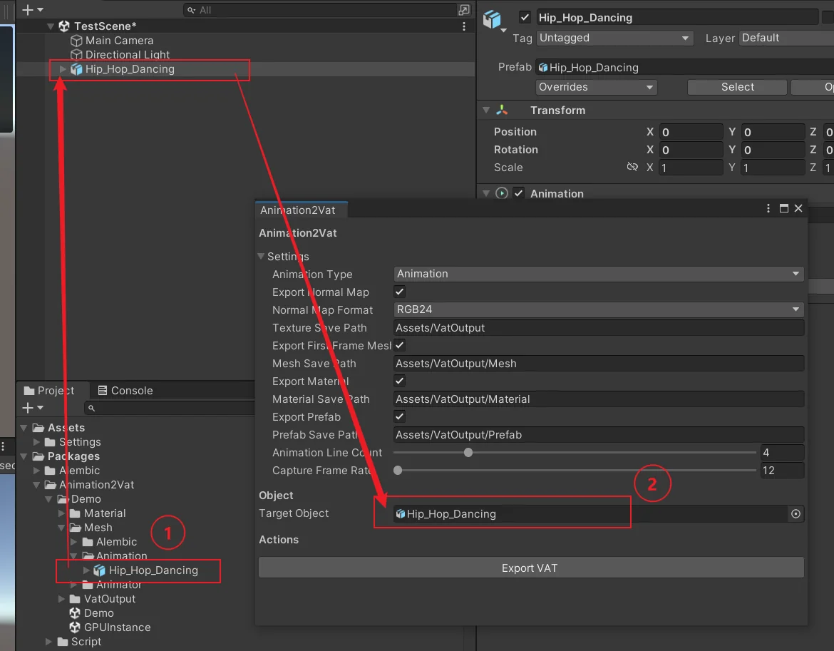Viewport: 834px width, 651px height.
Task: Expand the VatOutput folder in Project
Action: 62,599
